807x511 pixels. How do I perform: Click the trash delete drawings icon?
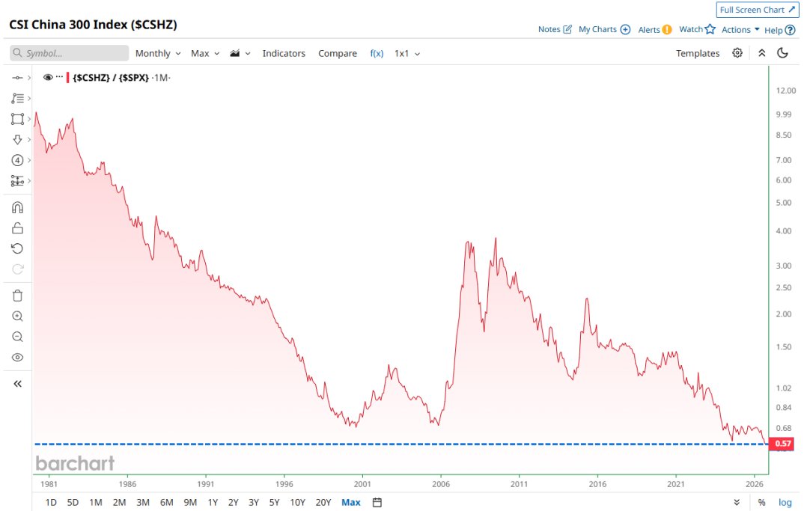[x=17, y=296]
